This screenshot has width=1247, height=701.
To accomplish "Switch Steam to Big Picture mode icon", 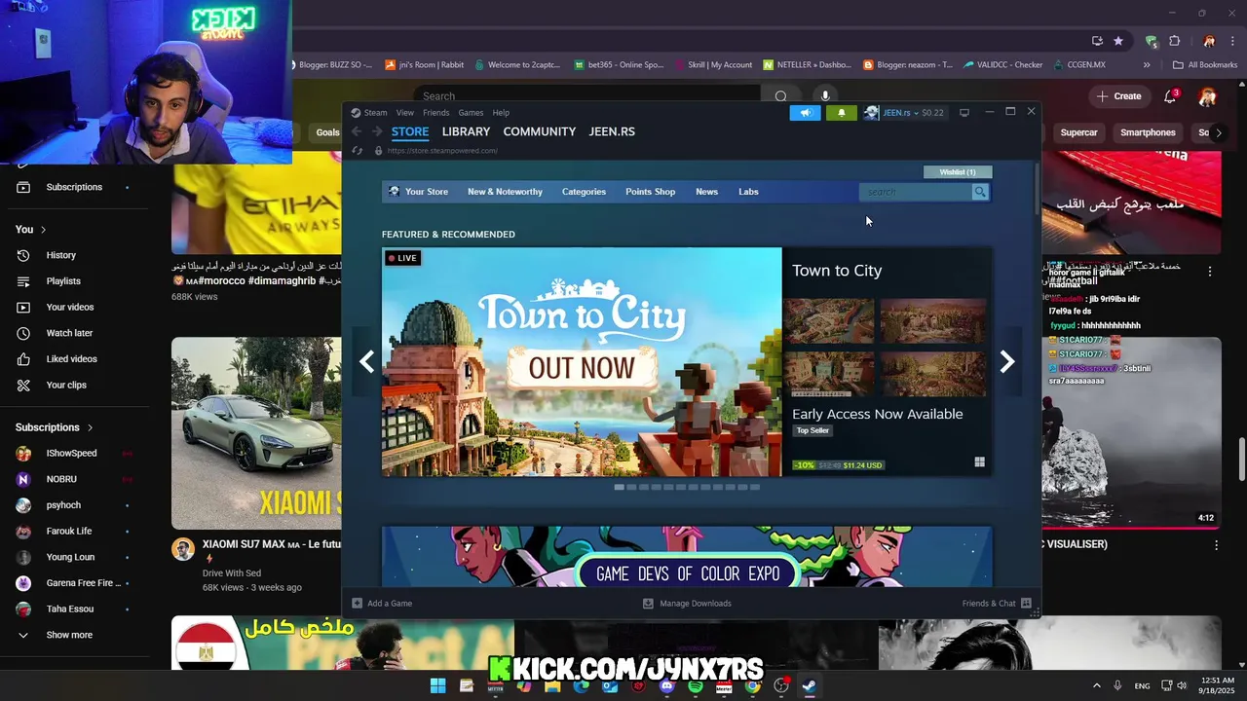I will pyautogui.click(x=964, y=113).
